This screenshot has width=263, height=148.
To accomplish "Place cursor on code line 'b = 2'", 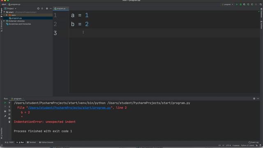I will pos(80,24).
